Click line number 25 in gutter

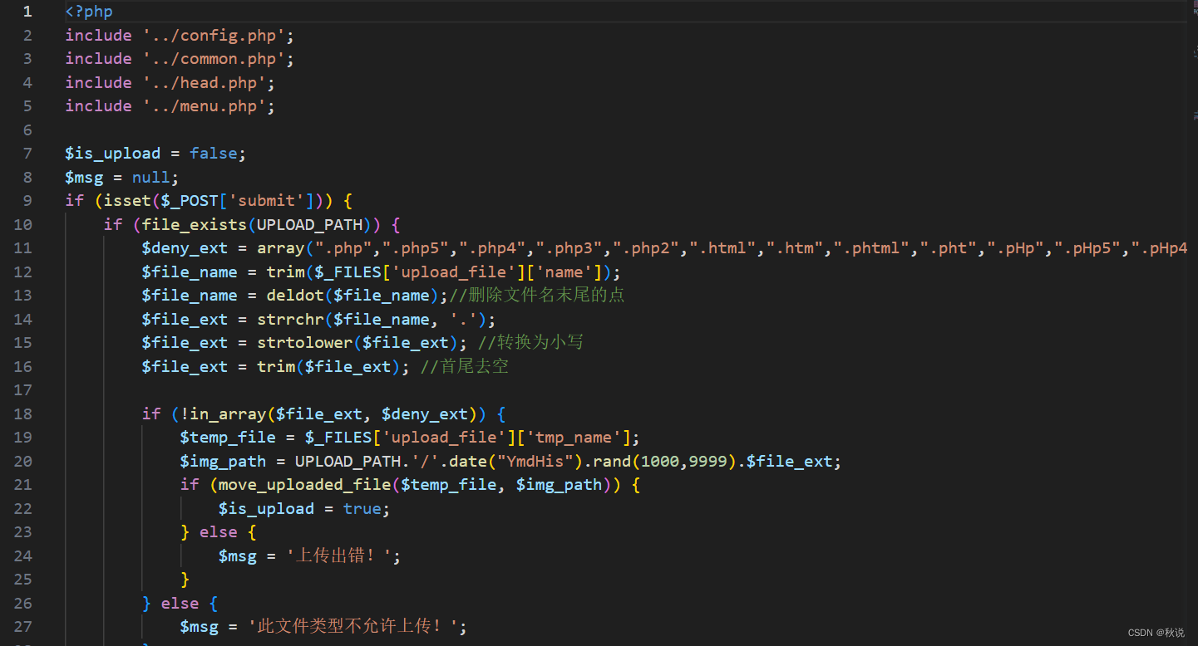point(23,580)
